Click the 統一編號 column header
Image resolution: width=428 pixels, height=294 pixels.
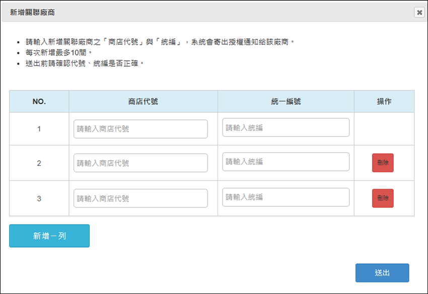[286, 102]
